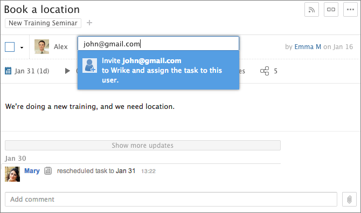The height and width of the screenshot is (213, 361).
Task: Click the plus icon to add folder tag
Action: (x=89, y=23)
